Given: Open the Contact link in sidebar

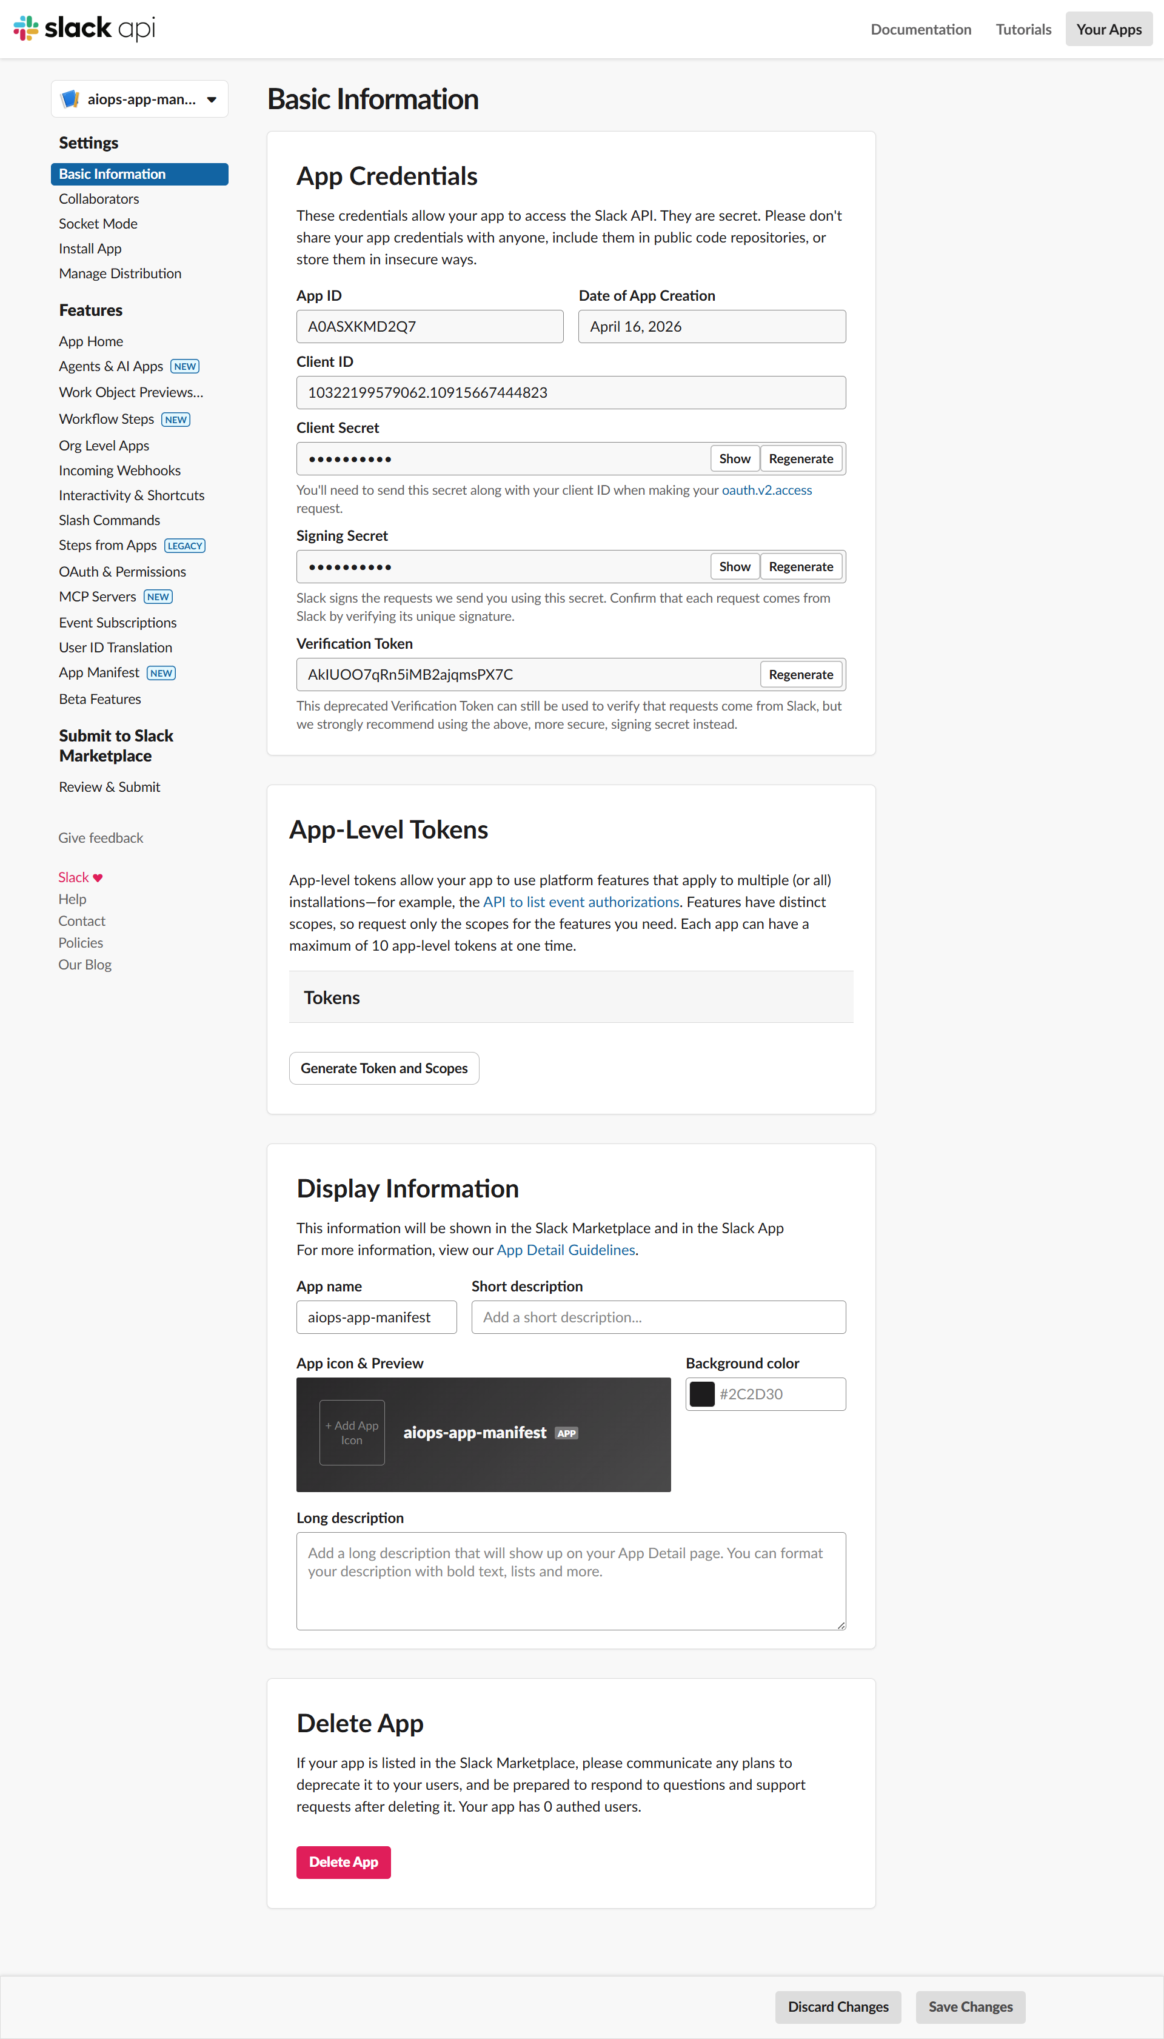Looking at the screenshot, I should tap(82, 921).
